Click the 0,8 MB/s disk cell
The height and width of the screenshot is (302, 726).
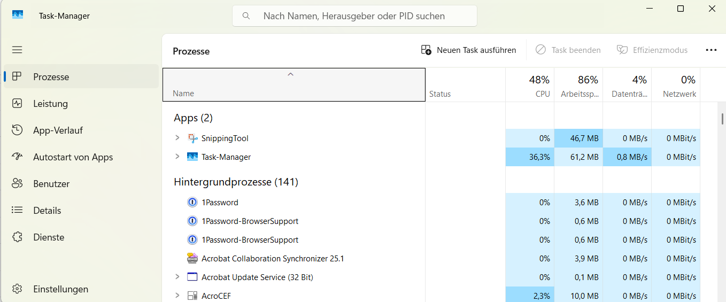(627, 157)
